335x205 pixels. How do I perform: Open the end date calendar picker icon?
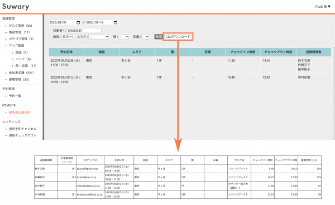(116, 22)
